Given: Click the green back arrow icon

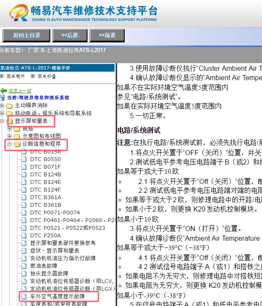Looking at the screenshot, I should point(3,91).
